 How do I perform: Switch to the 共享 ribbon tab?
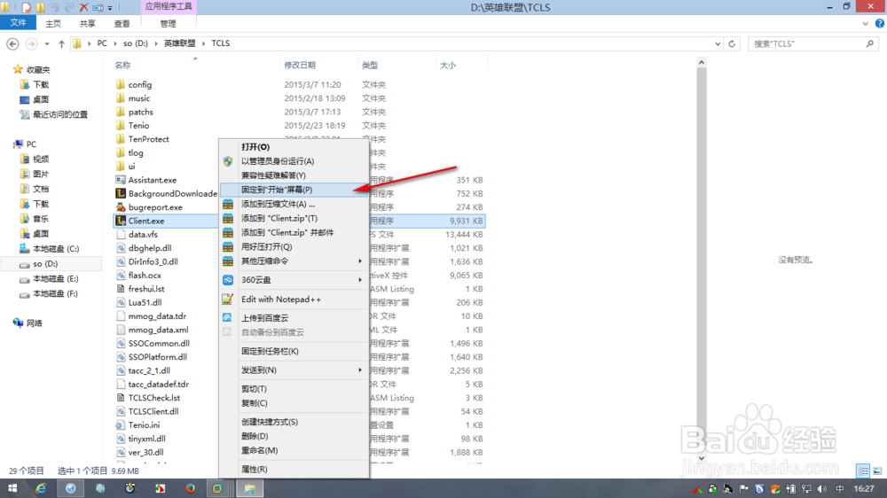pyautogui.click(x=88, y=23)
